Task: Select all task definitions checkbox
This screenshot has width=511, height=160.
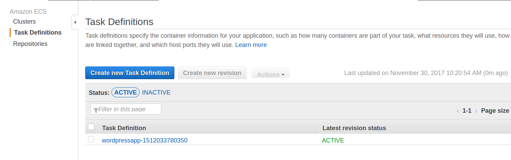Action: pos(91,127)
